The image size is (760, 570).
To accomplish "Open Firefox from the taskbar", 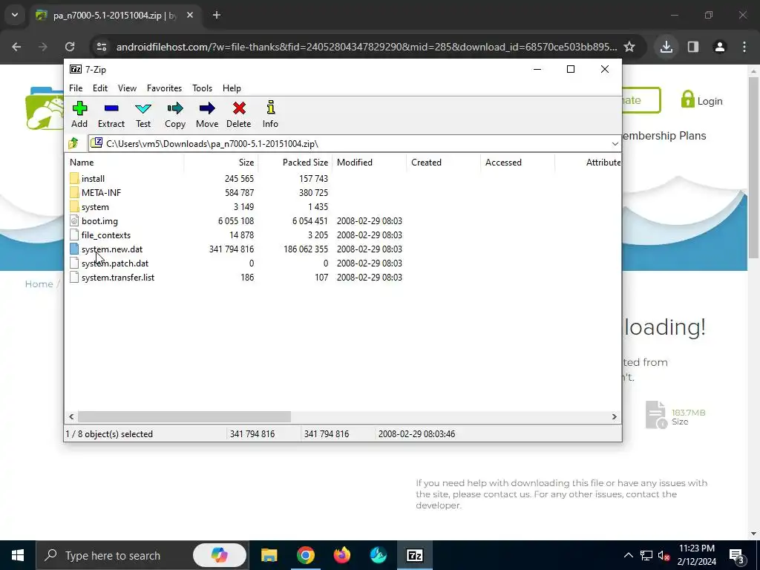I will pyautogui.click(x=341, y=555).
